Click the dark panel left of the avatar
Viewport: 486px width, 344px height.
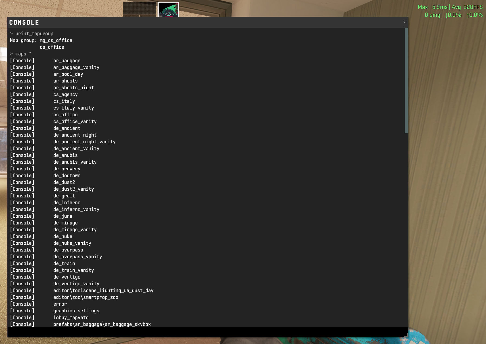(140, 9)
